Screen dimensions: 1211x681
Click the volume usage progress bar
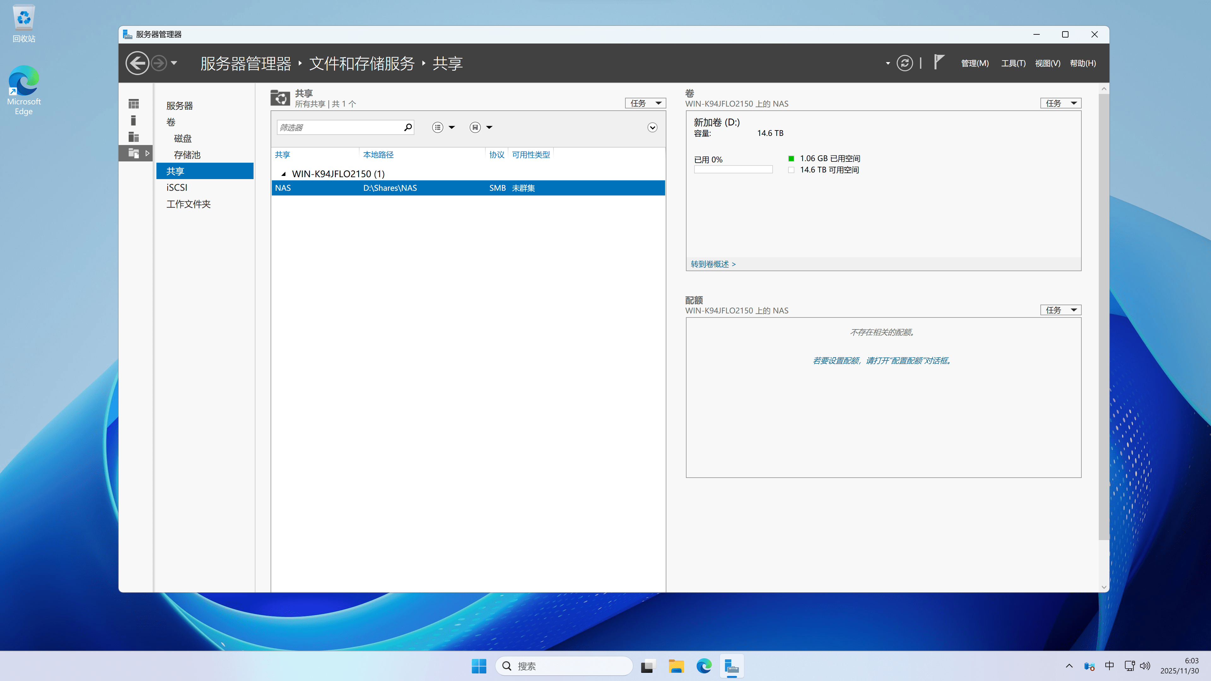coord(733,169)
